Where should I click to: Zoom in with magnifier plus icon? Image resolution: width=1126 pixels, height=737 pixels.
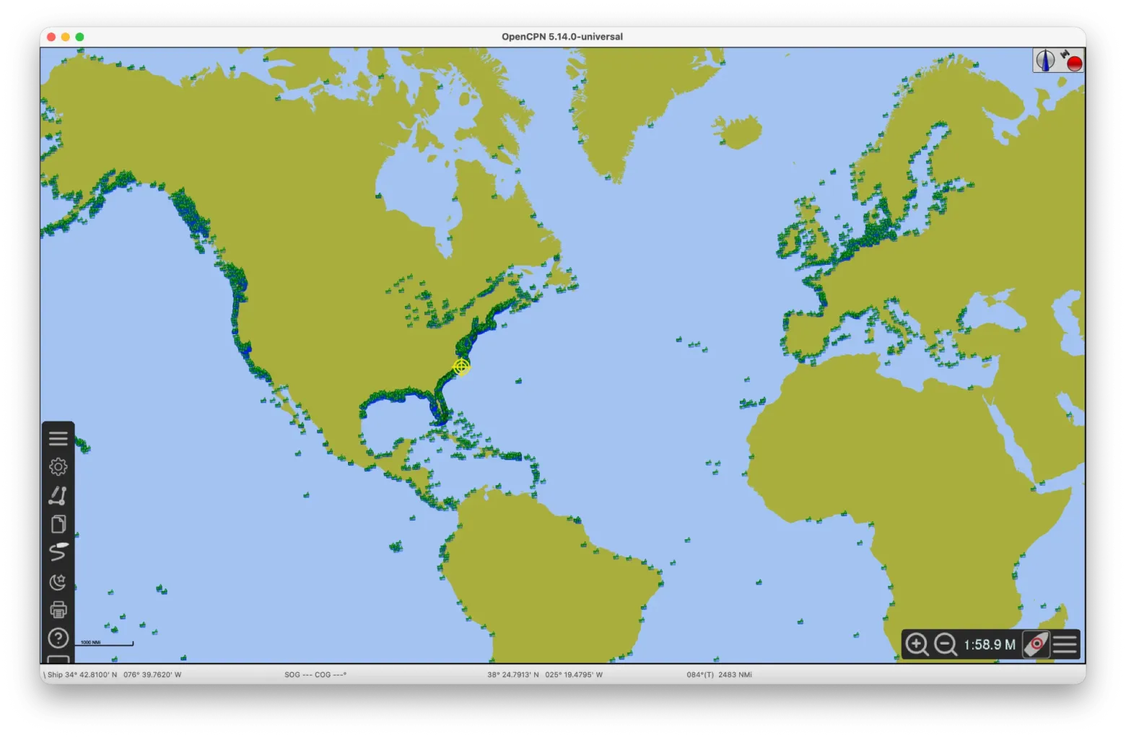coord(917,644)
